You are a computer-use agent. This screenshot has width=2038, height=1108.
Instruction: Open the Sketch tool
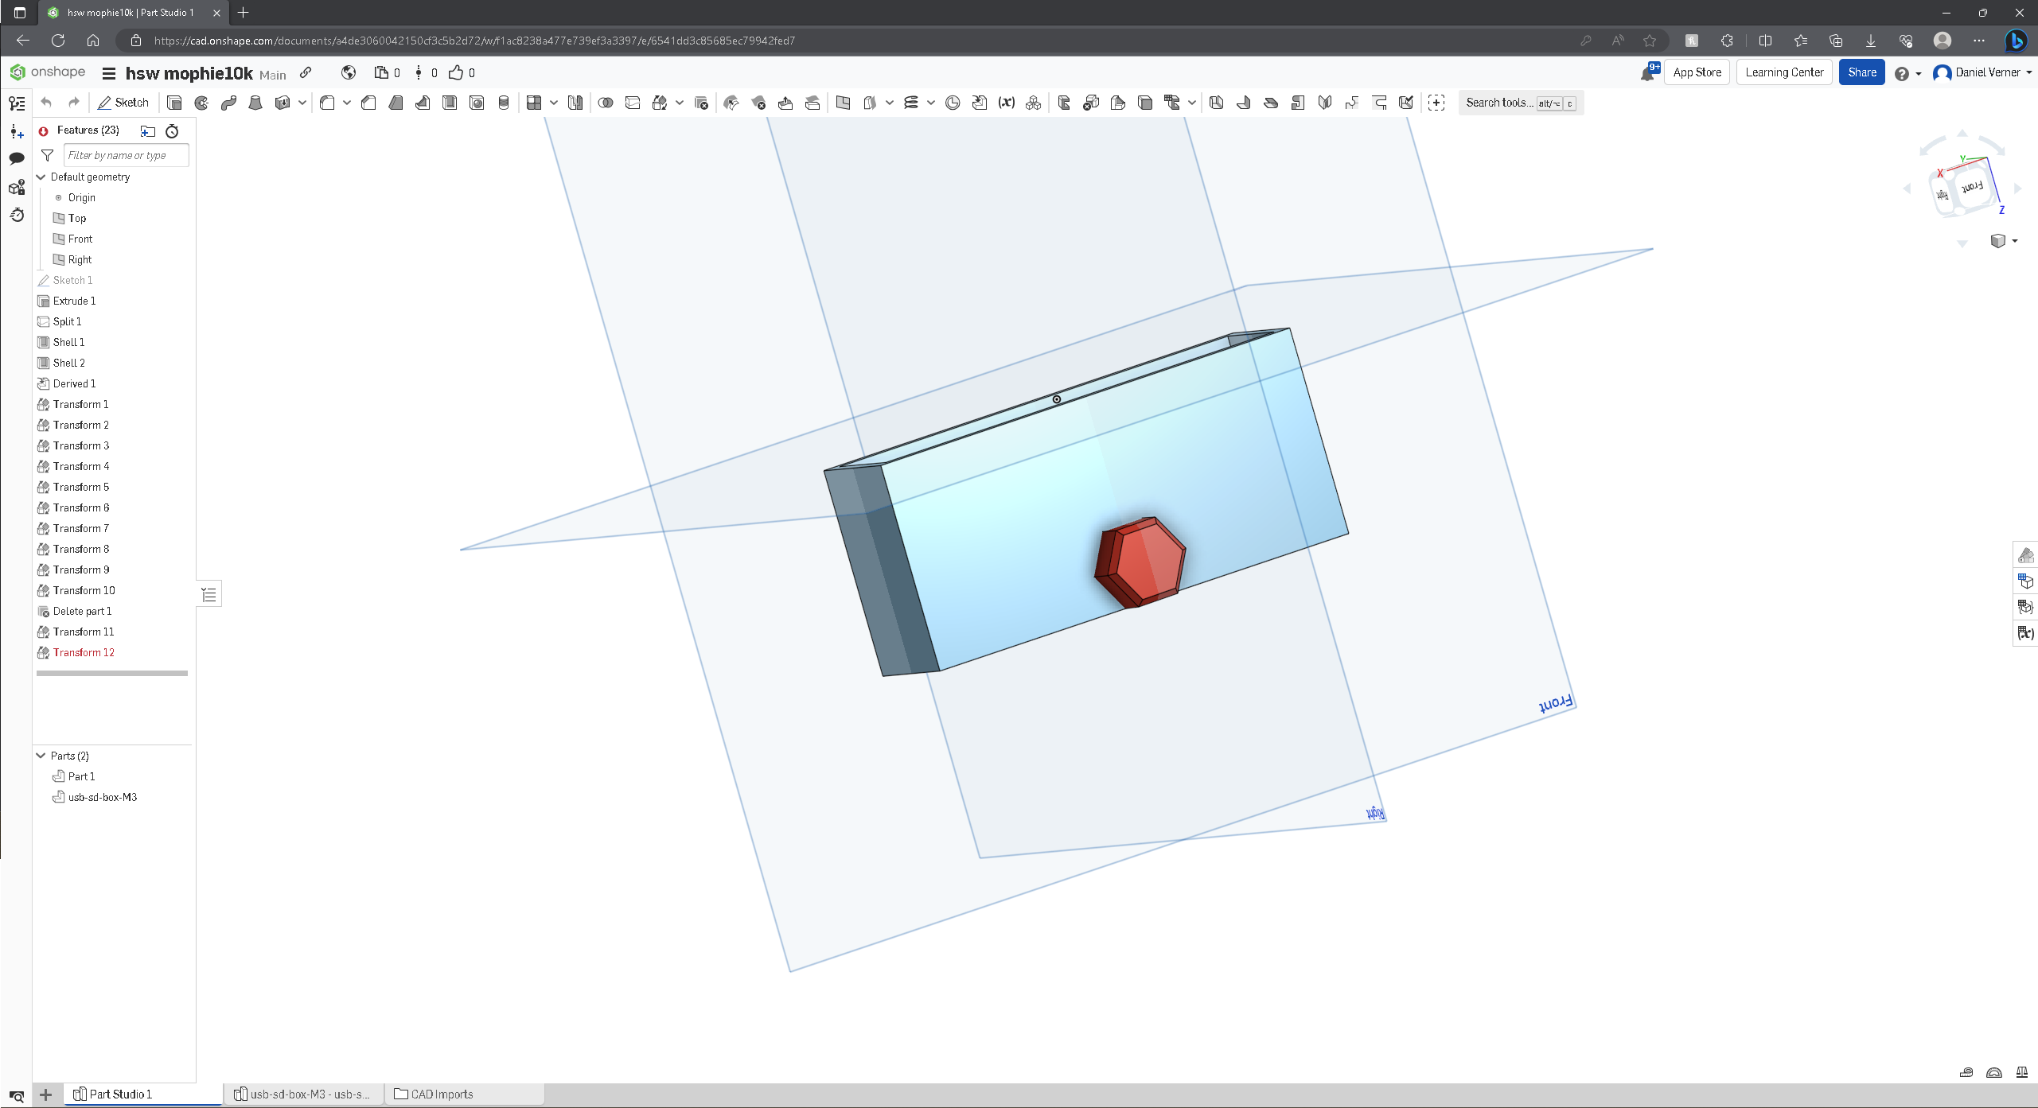(x=123, y=103)
